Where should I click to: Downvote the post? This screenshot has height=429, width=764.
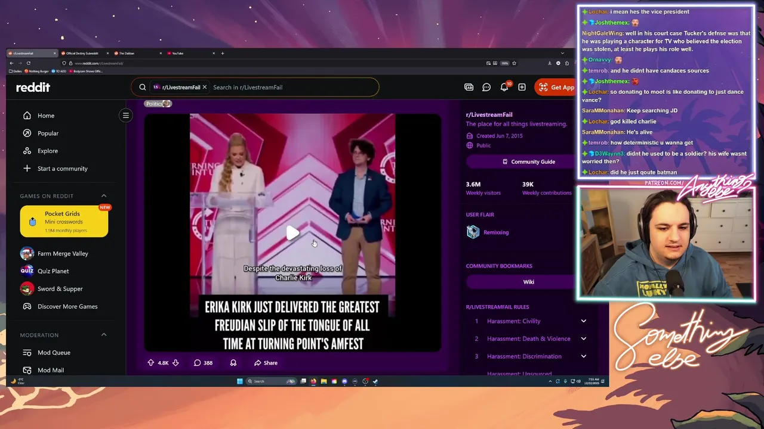coord(175,363)
